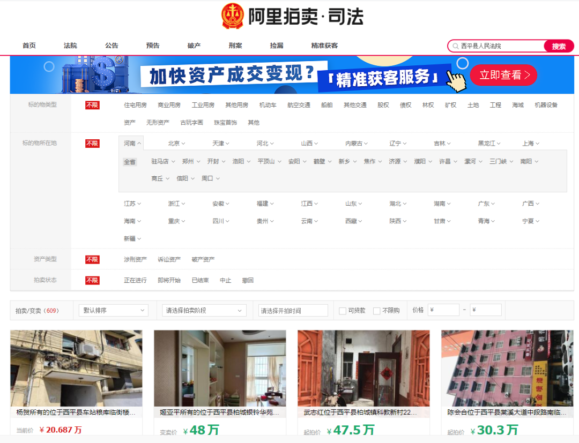Enable the 可贷款 checkbox
The height and width of the screenshot is (443, 579).
pyautogui.click(x=343, y=311)
